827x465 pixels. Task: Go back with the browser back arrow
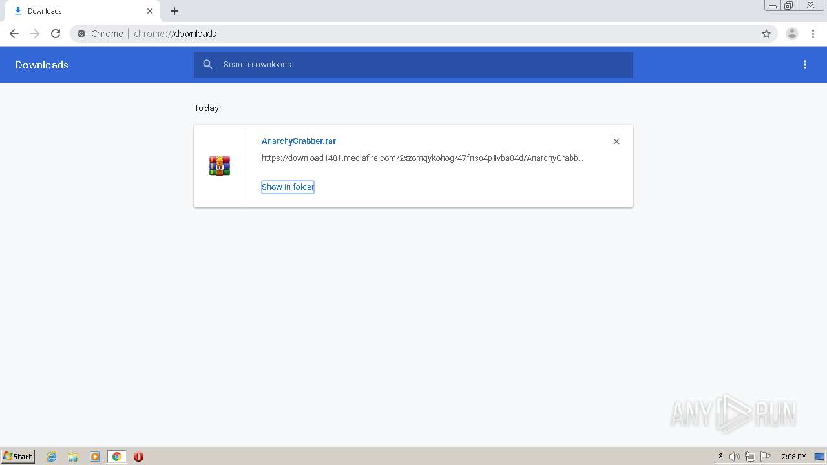tap(14, 34)
